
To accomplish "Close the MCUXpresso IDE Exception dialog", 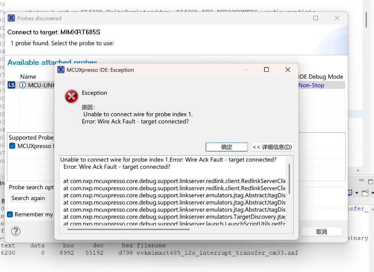I will pos(288,69).
